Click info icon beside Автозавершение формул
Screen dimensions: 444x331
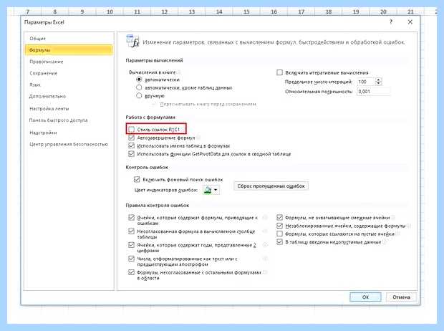[x=198, y=138]
